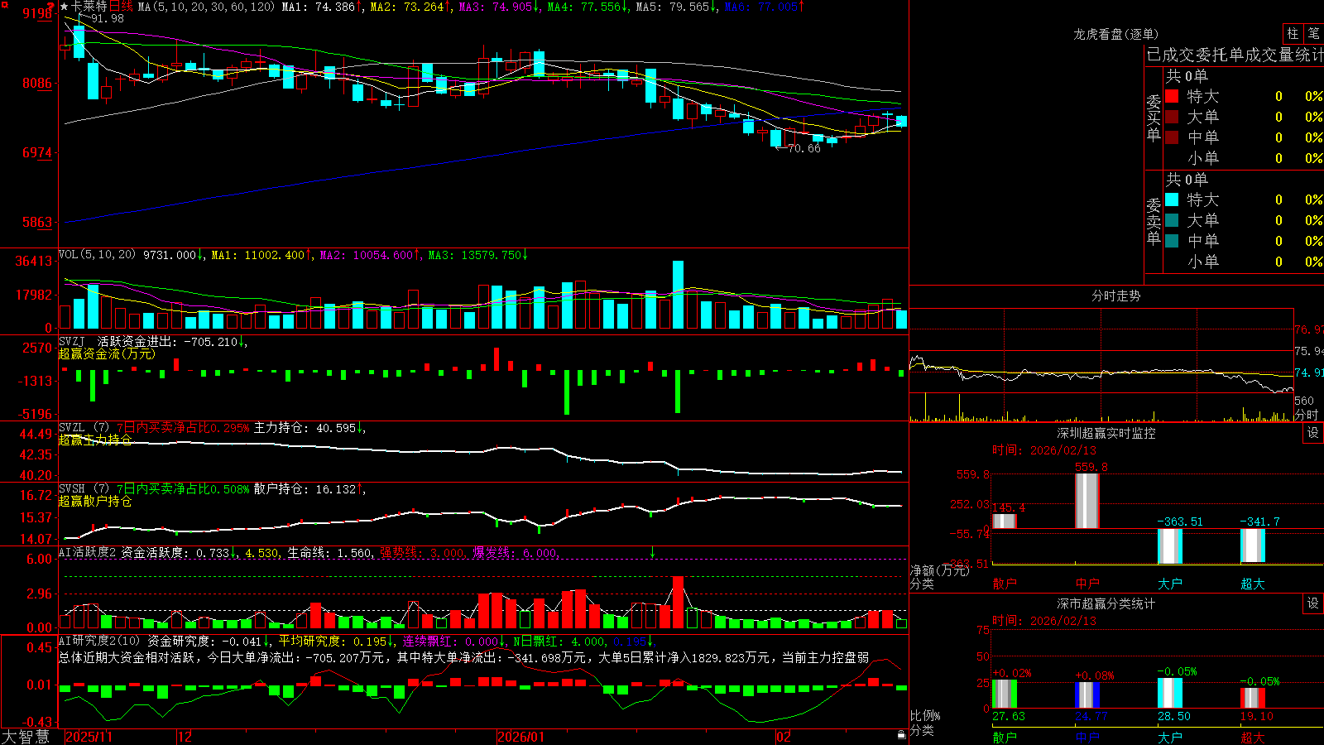Click the 卡莱特 stock name
The height and width of the screenshot is (745, 1324).
[89, 7]
